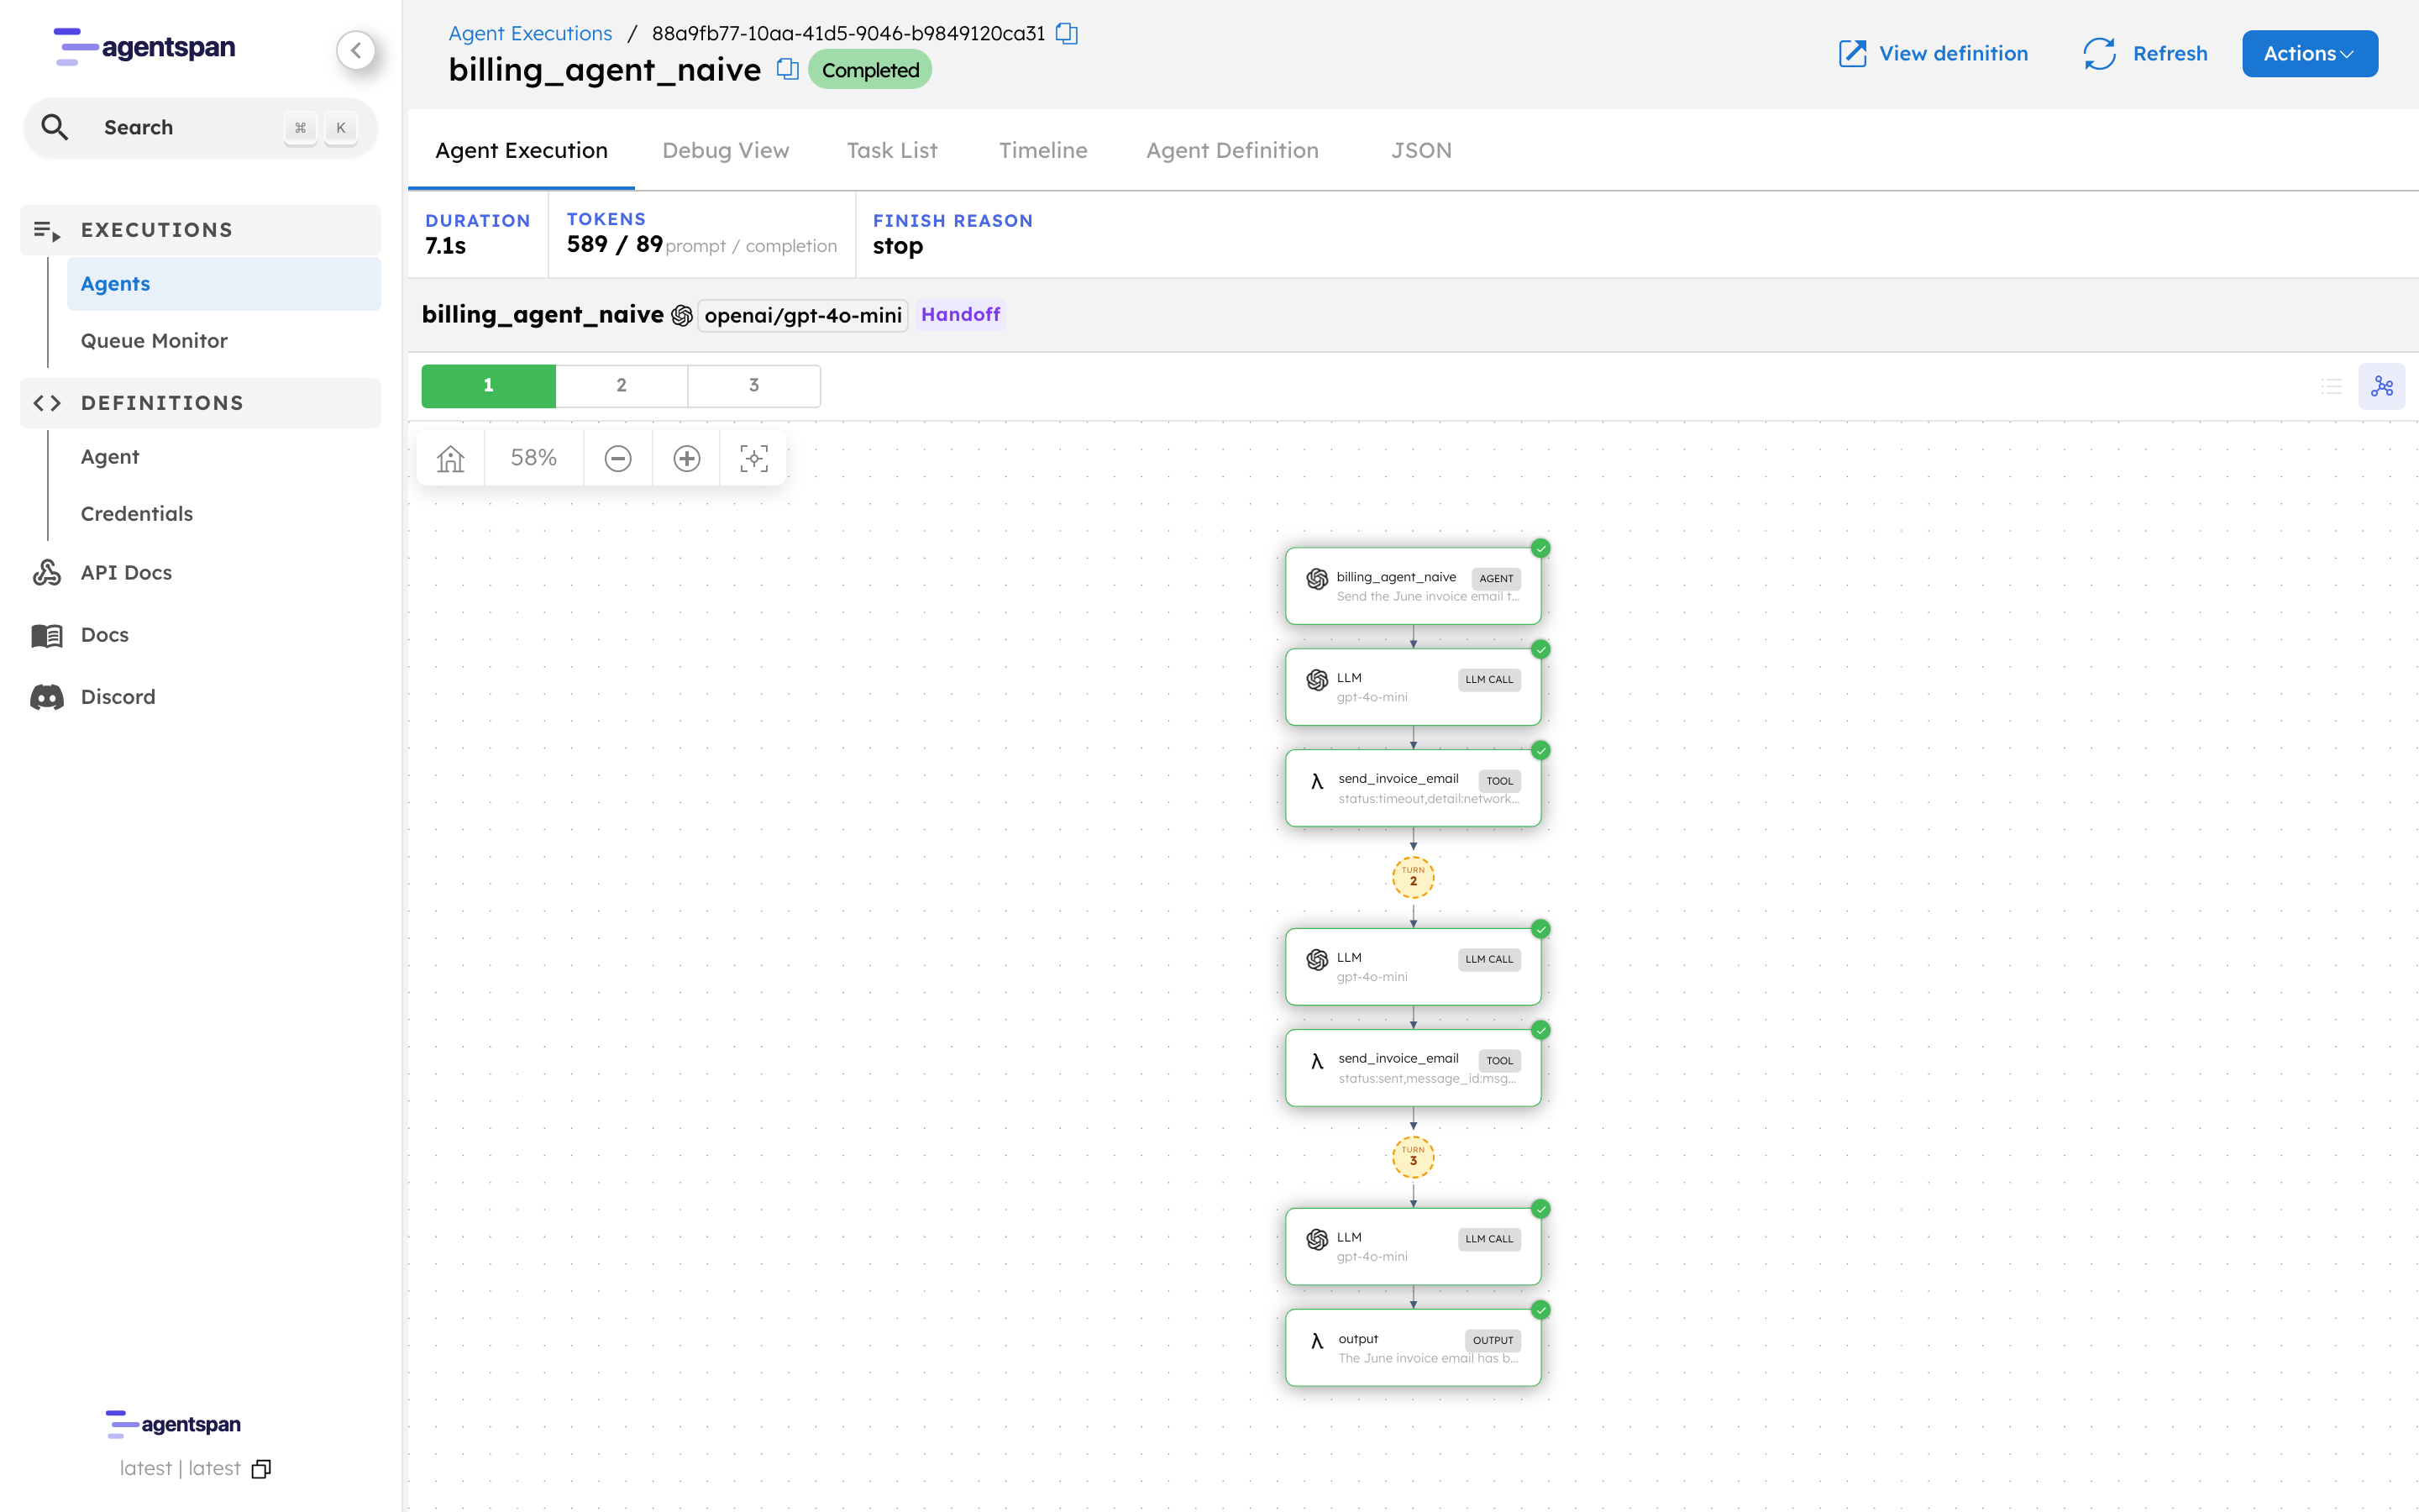Open the Timeline tab
The image size is (2419, 1512).
pyautogui.click(x=1042, y=150)
